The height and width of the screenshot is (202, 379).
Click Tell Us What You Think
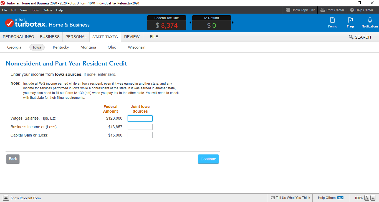tap(290, 198)
